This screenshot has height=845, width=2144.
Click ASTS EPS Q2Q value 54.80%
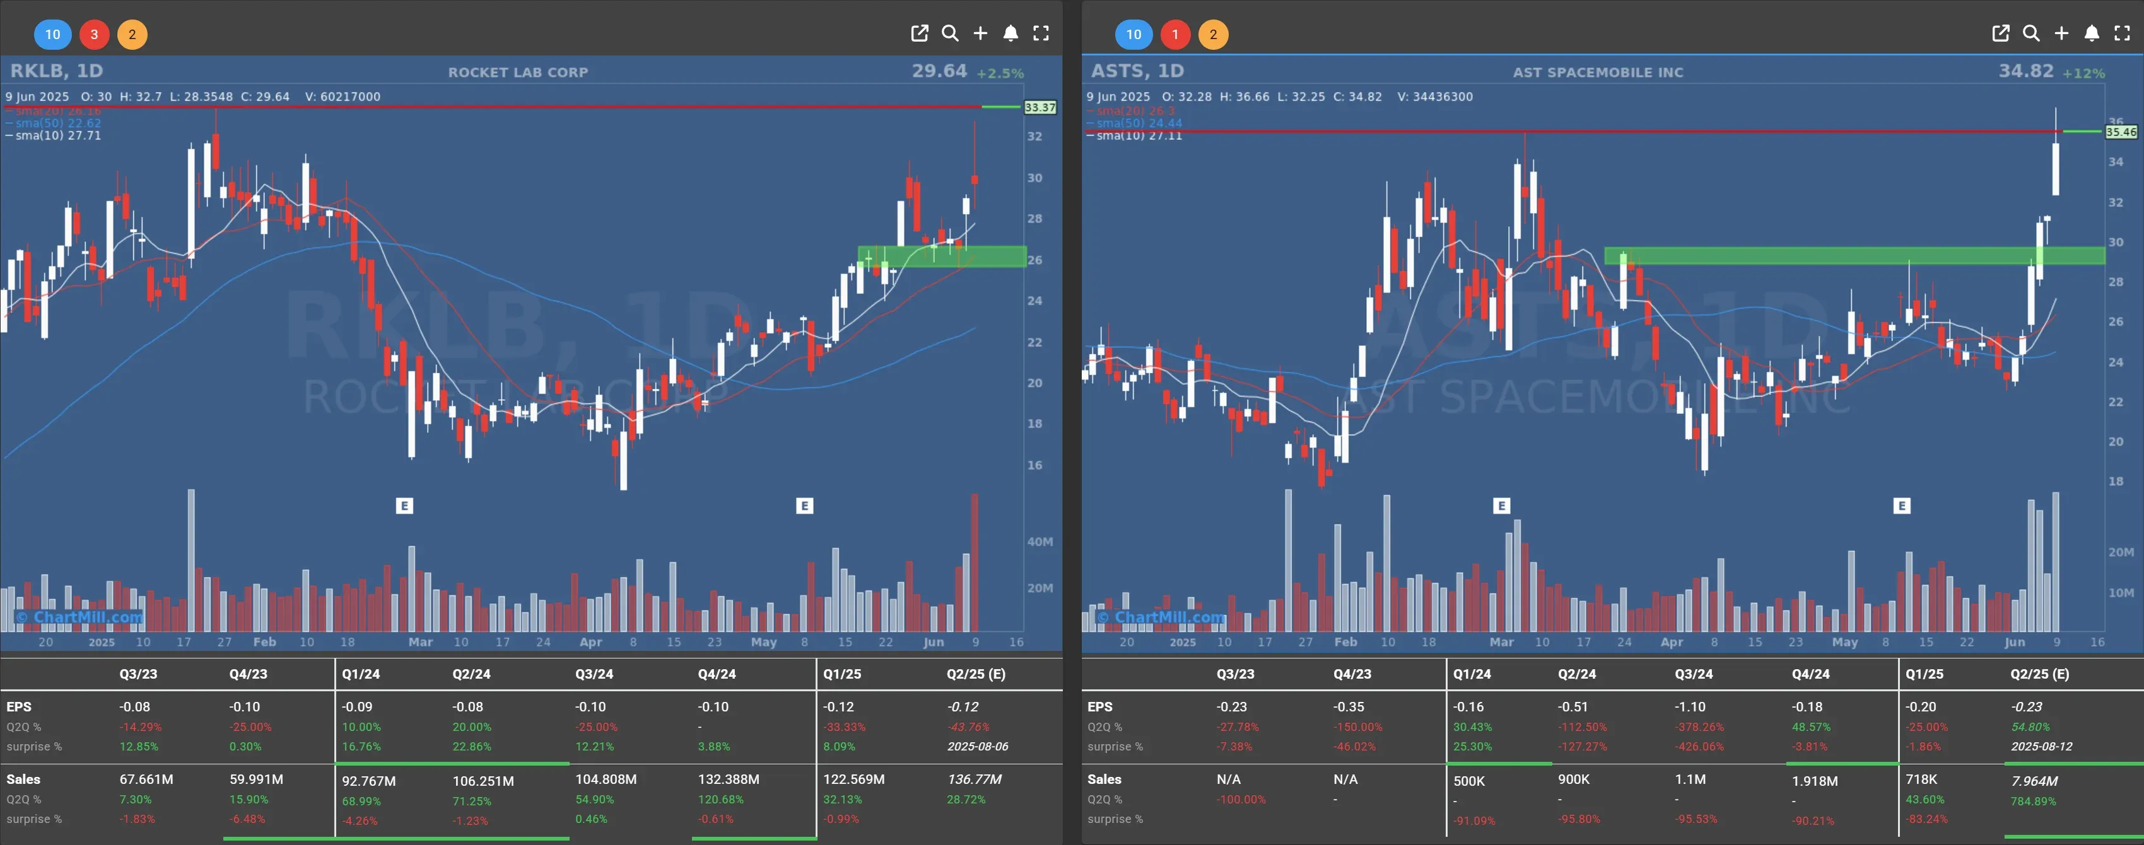point(2031,727)
